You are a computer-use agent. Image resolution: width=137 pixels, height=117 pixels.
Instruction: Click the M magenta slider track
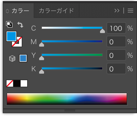pyautogui.click(x=72, y=41)
